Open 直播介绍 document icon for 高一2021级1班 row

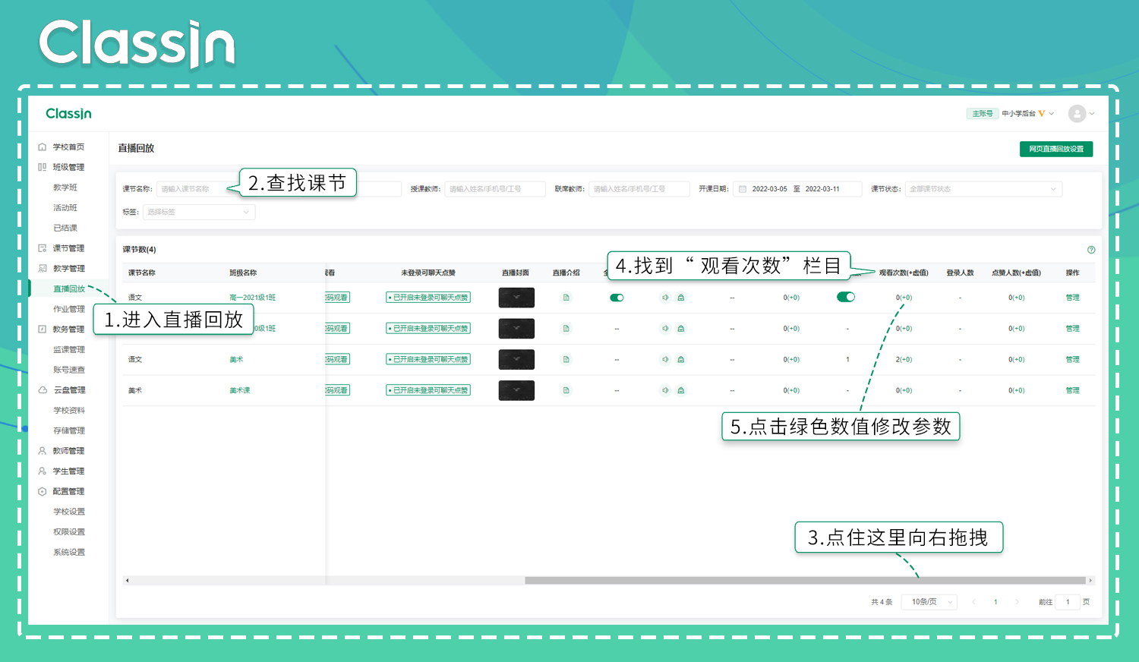point(566,298)
